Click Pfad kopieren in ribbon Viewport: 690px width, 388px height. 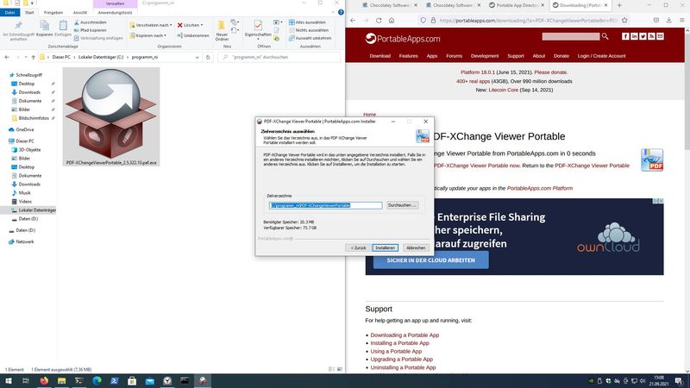pyautogui.click(x=91, y=30)
